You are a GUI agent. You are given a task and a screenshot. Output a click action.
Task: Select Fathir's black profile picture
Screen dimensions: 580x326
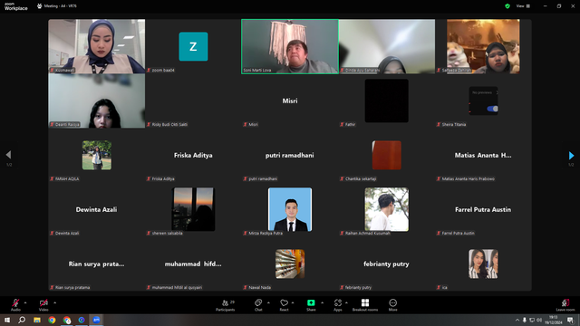tap(387, 101)
